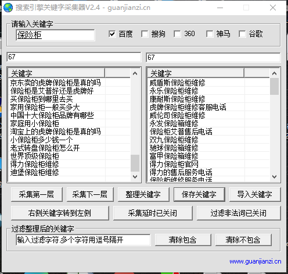This screenshot has width=288, height=274.
Task: Check the 神马 search engine option
Action: (210, 34)
